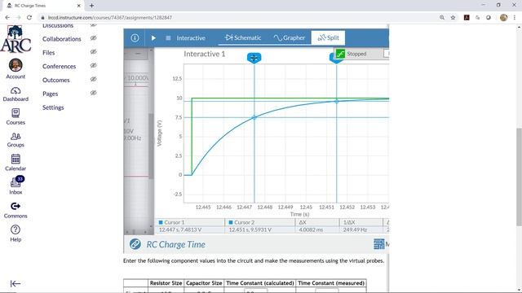This screenshot has height=293, width=522.
Task: Click hidden-eye icon beside Conferences
Action: coord(94,65)
